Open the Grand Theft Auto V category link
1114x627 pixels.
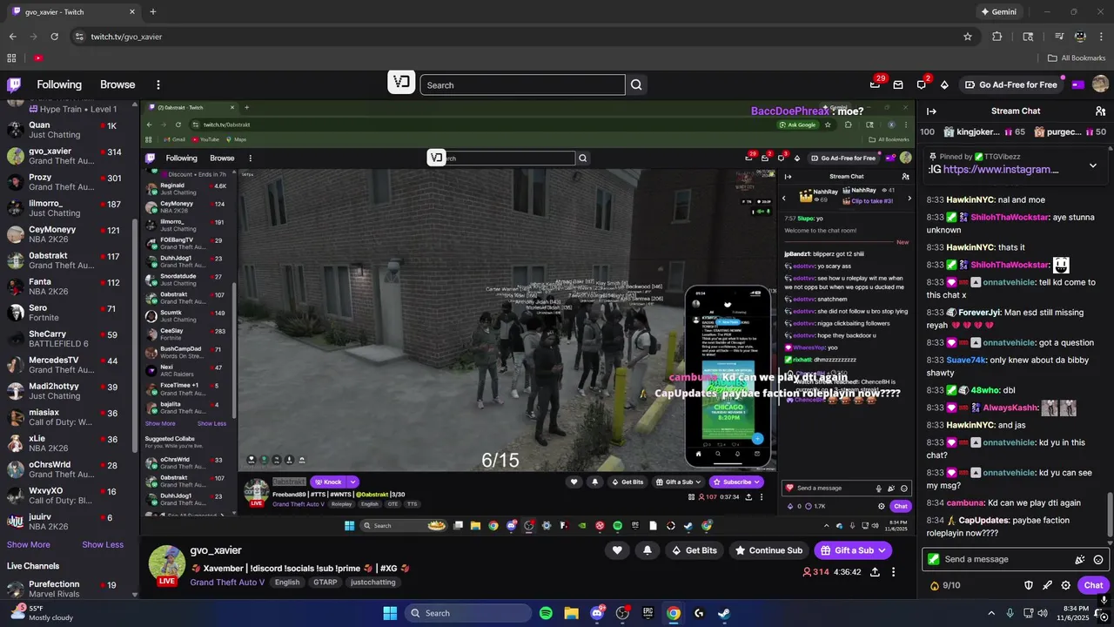[228, 582]
